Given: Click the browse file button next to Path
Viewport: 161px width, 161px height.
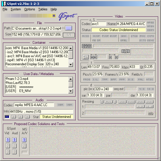Looking at the screenshot, I should click(69, 28).
